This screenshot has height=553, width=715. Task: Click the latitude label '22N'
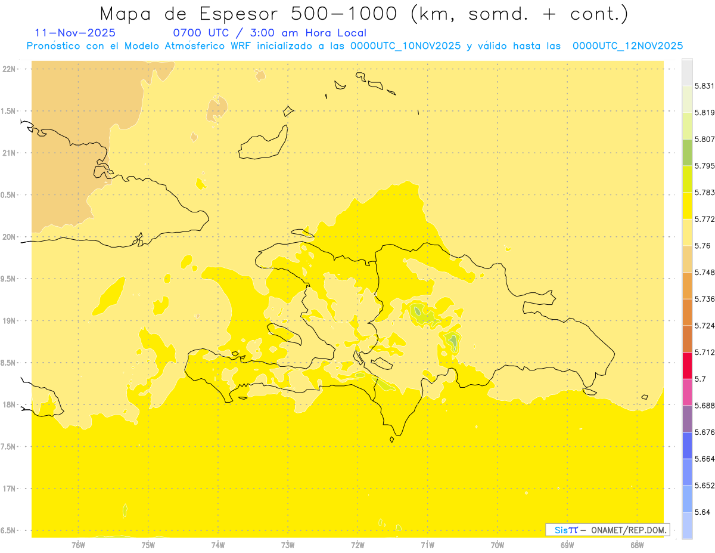pos(8,69)
